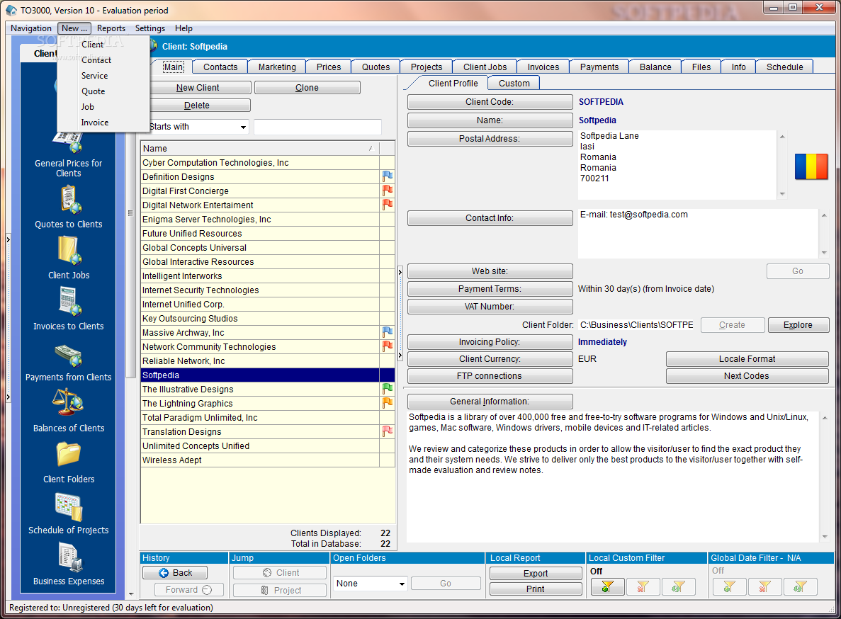The width and height of the screenshot is (841, 619).
Task: Open Payments from Clients sidebar icon
Action: pyautogui.click(x=69, y=355)
